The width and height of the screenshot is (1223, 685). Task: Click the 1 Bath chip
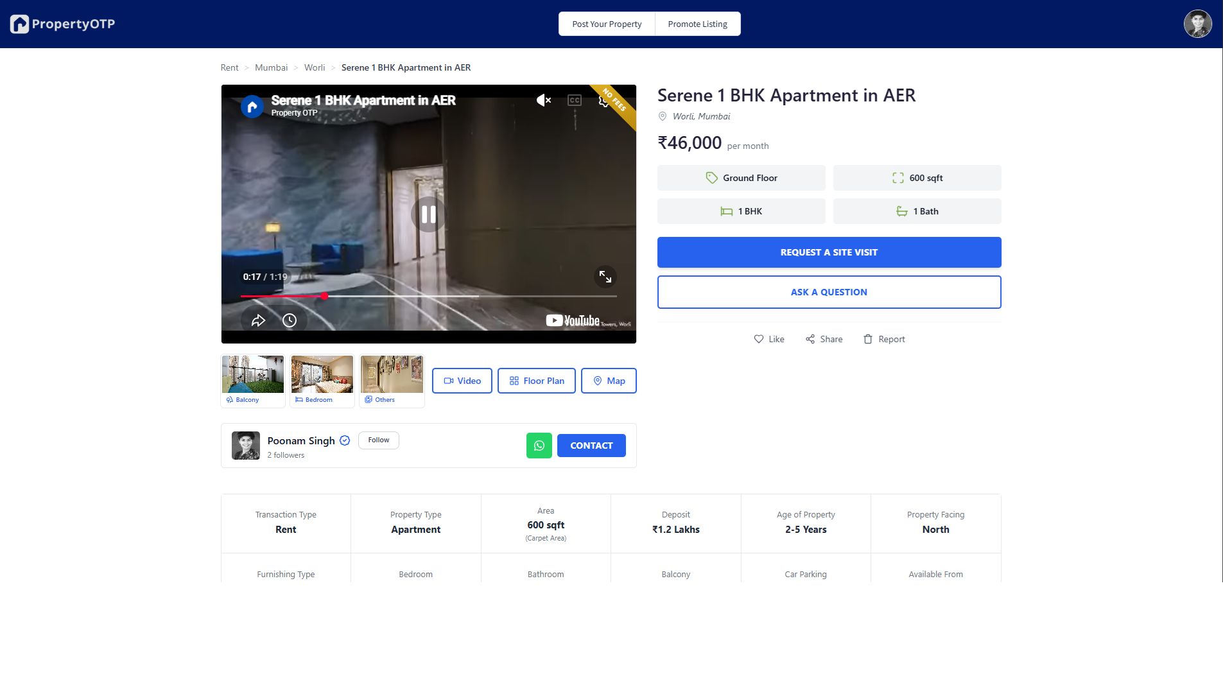point(917,211)
